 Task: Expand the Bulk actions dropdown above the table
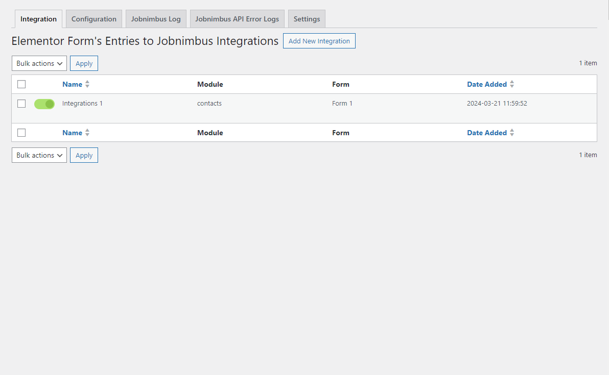(x=39, y=63)
